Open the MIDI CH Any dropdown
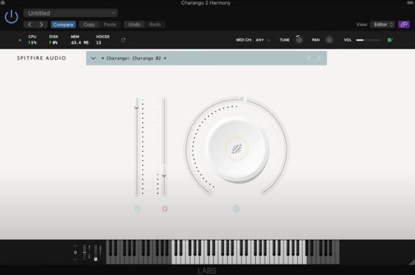The width and height of the screenshot is (415, 275). tap(262, 40)
